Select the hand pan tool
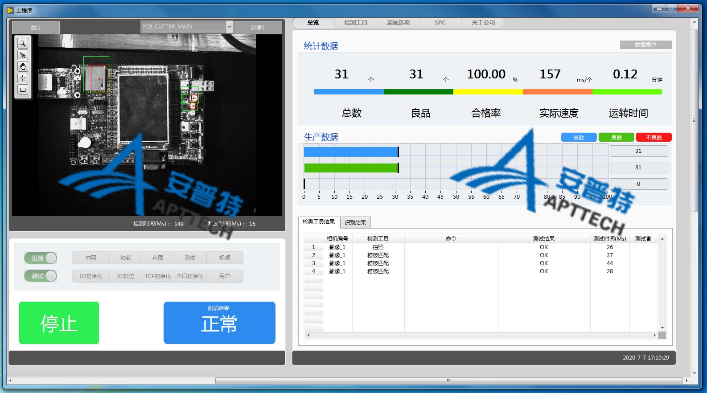The image size is (707, 393). (x=22, y=66)
